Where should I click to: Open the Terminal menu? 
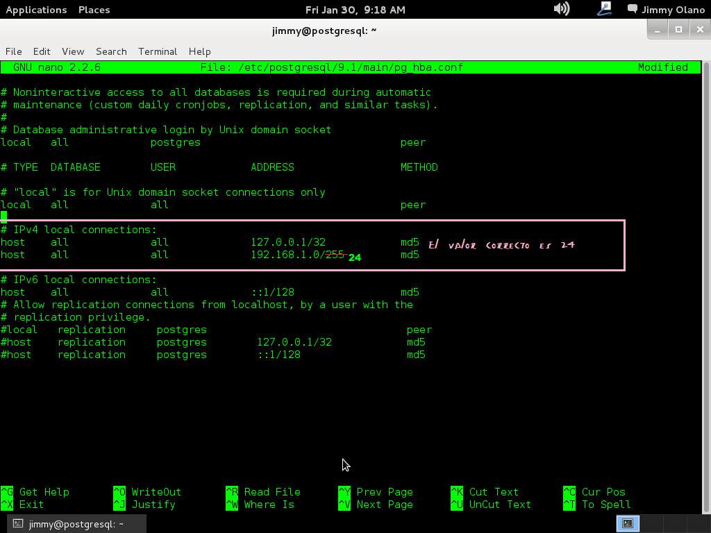point(158,51)
